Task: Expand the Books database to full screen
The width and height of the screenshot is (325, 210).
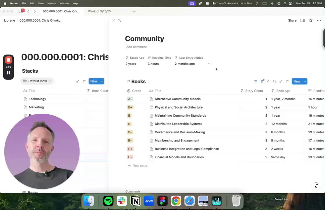Action: point(281,81)
